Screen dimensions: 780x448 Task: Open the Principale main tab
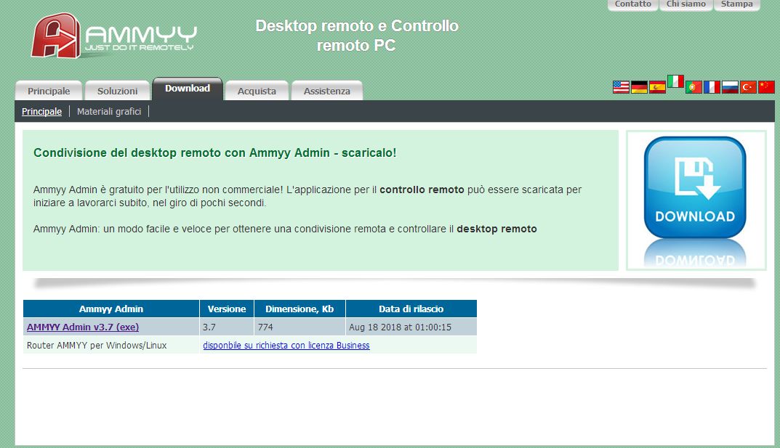(49, 91)
